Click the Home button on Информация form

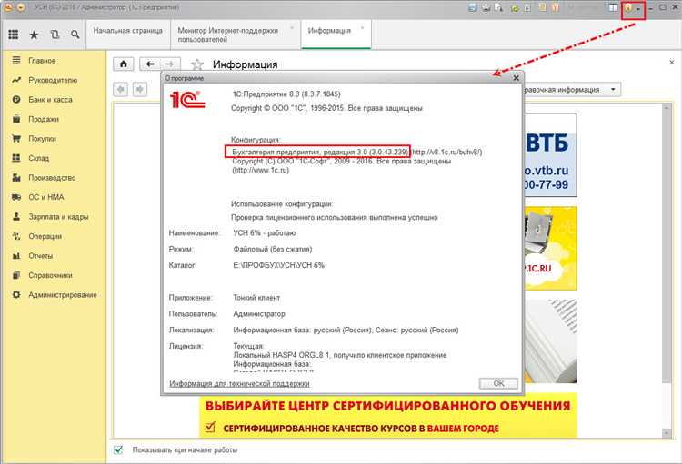(124, 64)
